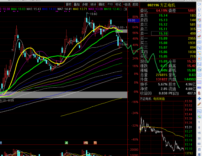Switch to 1-minute period
Viewport: 202px width, 156px height.
click(x=199, y=122)
